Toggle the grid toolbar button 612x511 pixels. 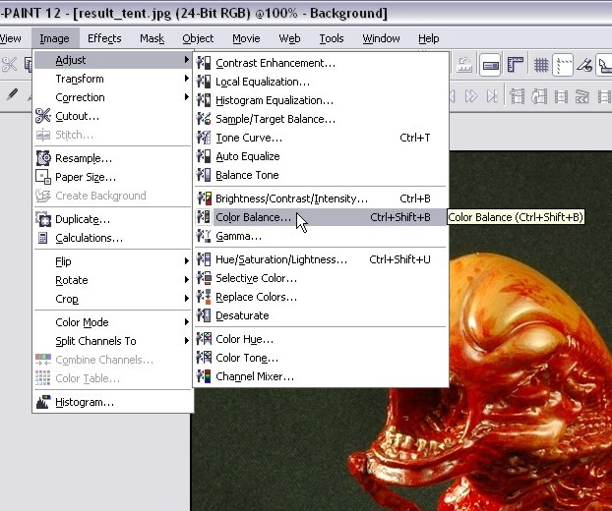(540, 65)
